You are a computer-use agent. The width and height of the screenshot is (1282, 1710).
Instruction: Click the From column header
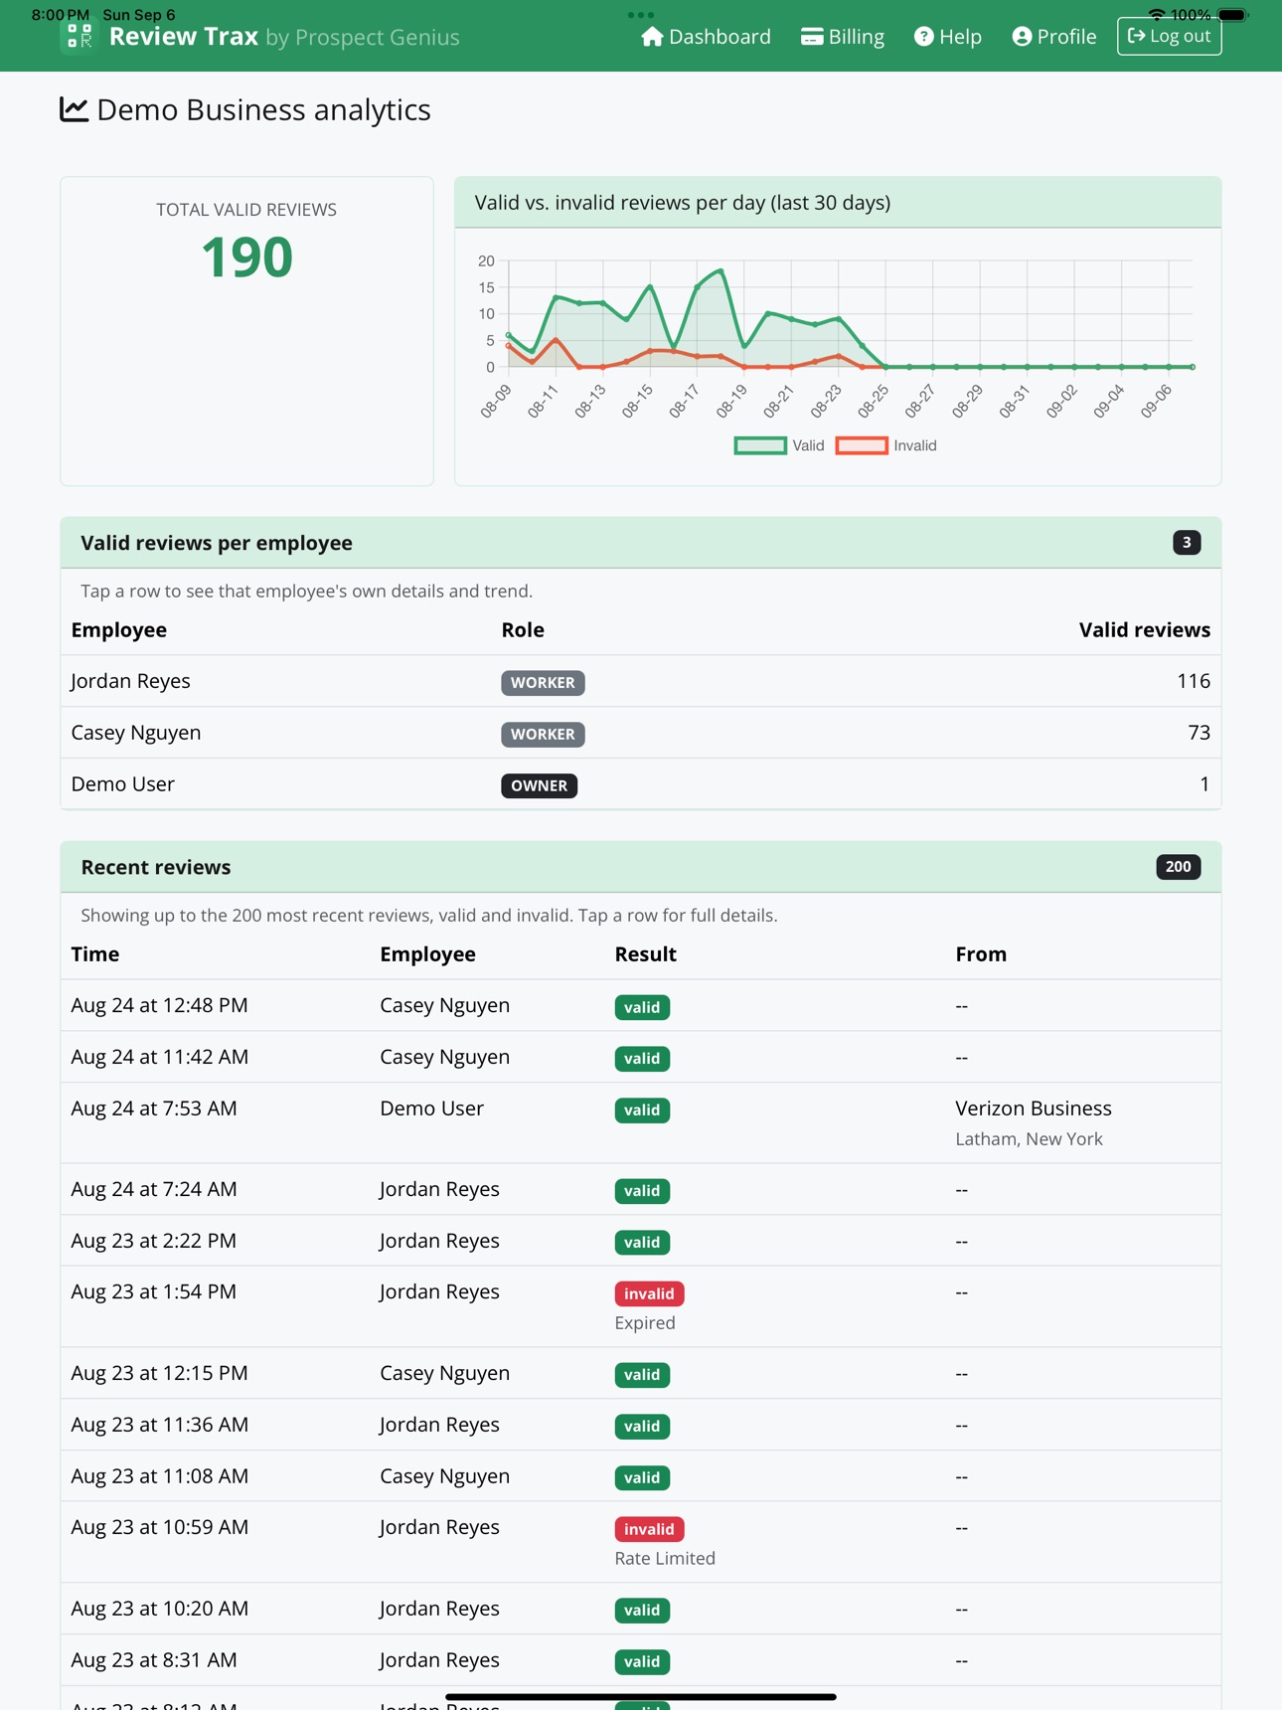pyautogui.click(x=981, y=954)
